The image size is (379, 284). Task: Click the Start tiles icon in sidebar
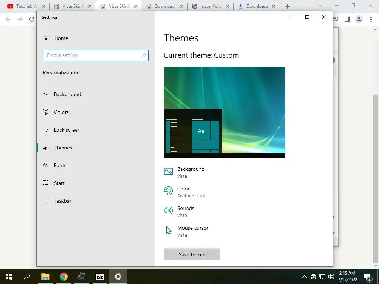point(46,183)
